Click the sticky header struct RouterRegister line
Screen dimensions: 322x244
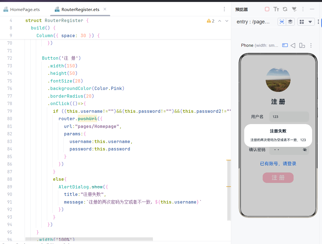coord(57,20)
